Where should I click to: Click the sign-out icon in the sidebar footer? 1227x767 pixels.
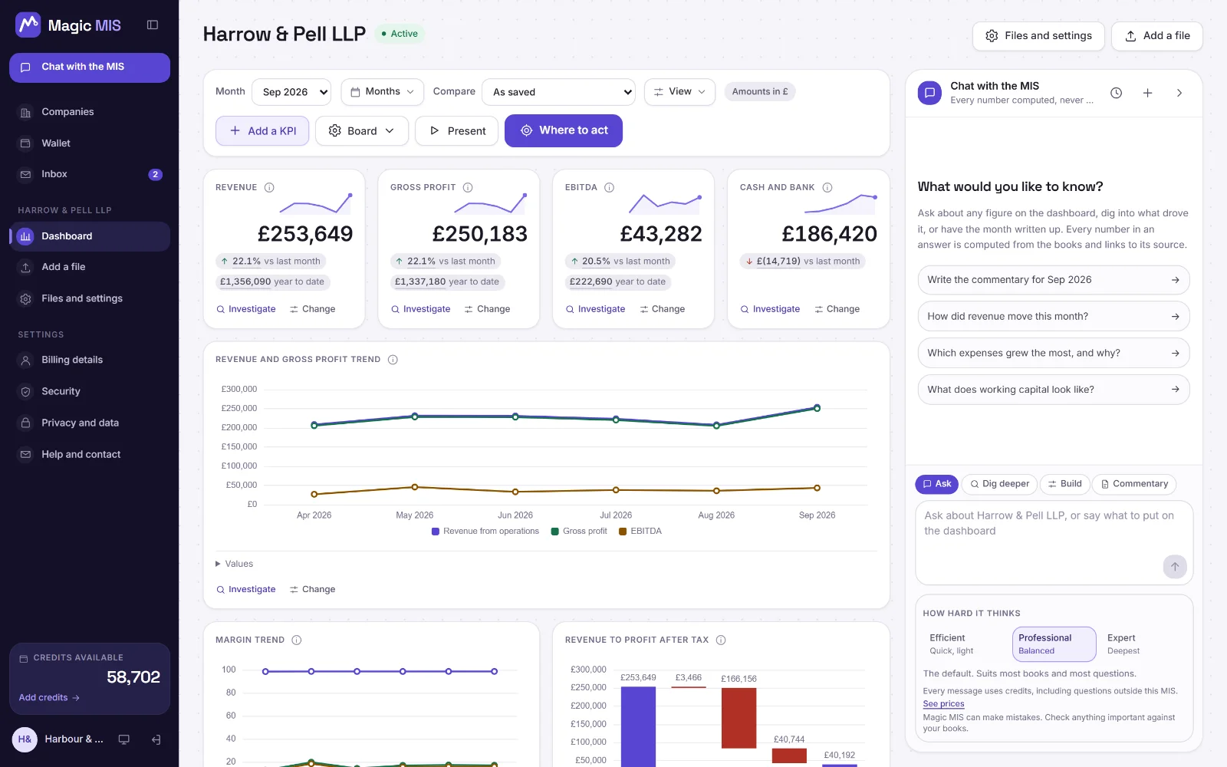click(x=156, y=739)
